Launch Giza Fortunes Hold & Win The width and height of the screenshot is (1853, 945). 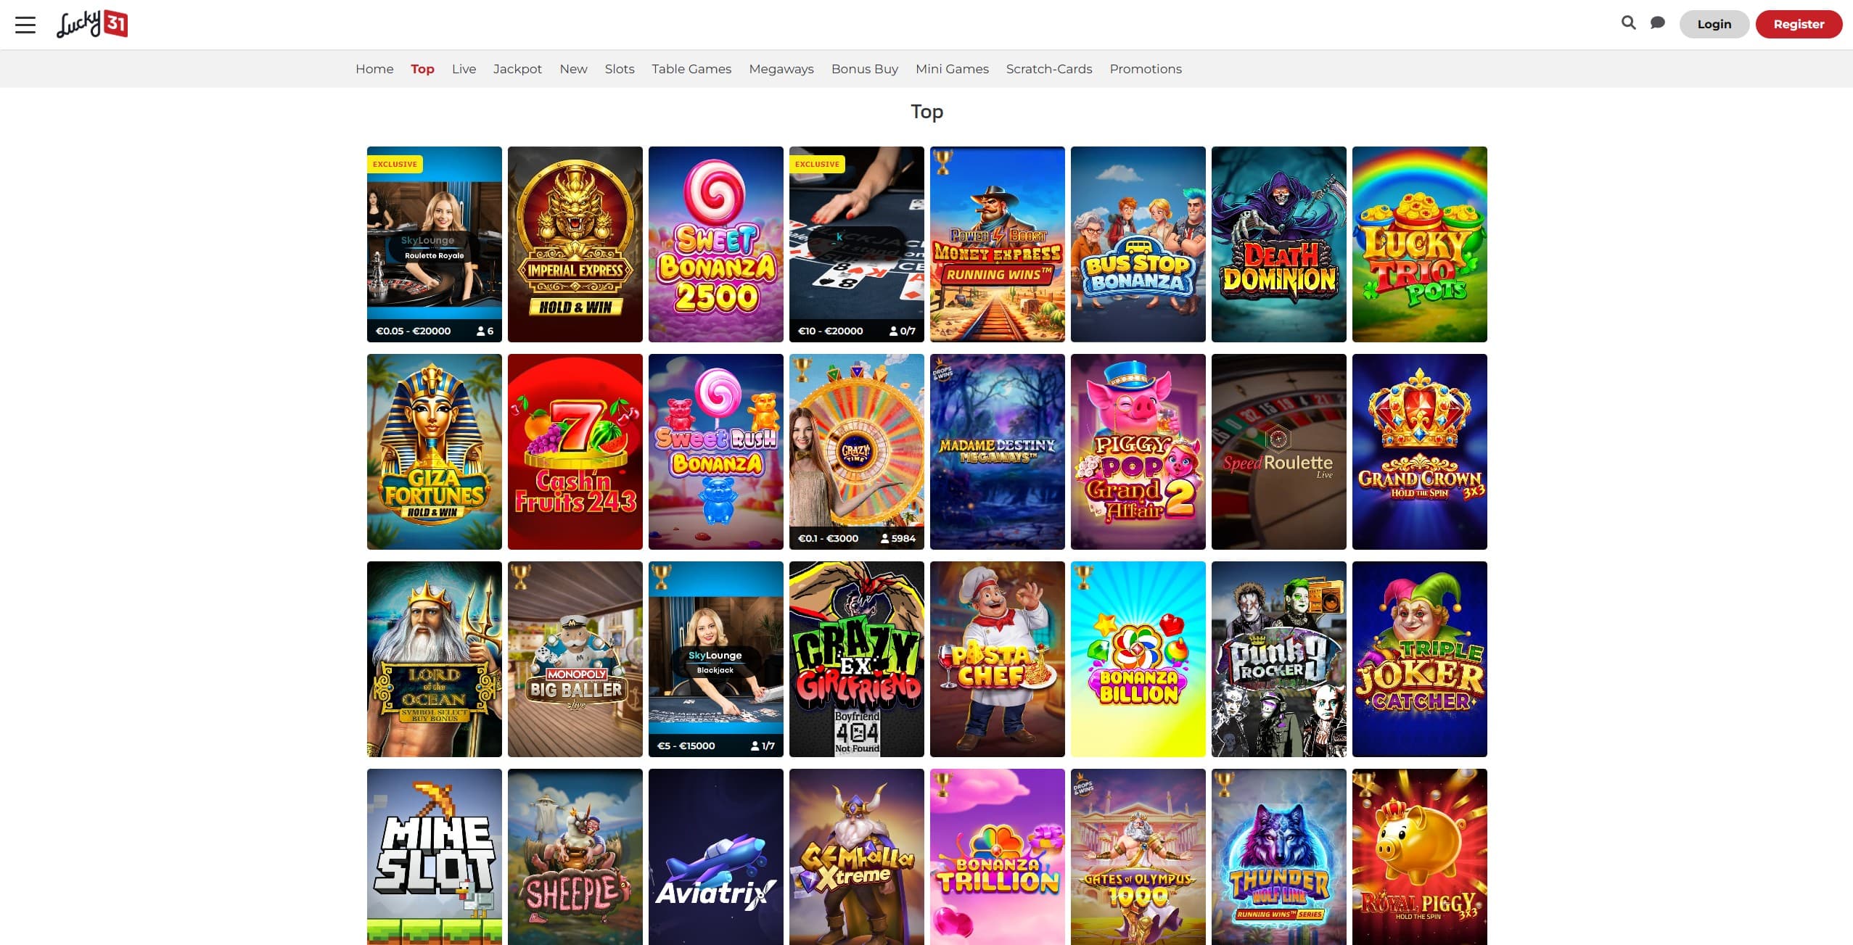pos(435,452)
